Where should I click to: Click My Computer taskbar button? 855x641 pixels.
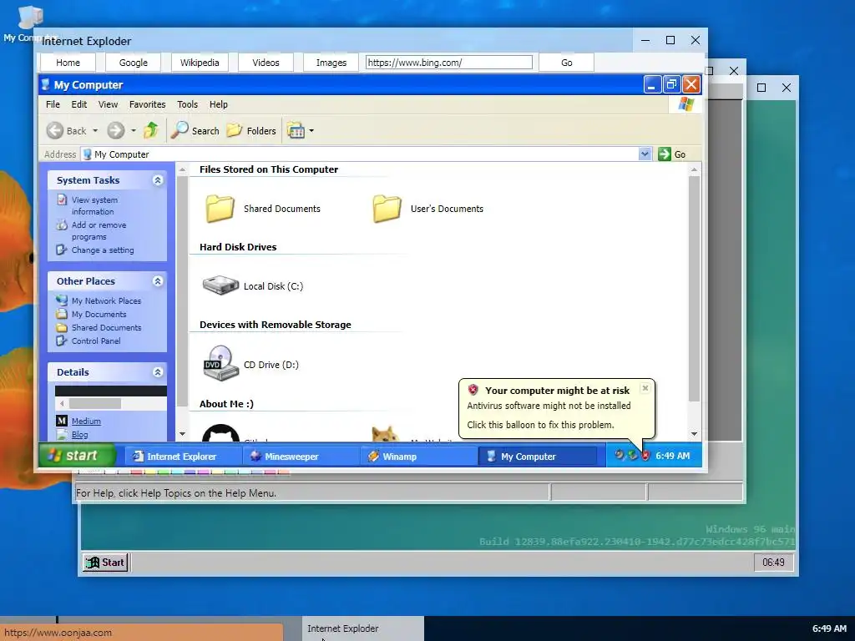coord(538,457)
